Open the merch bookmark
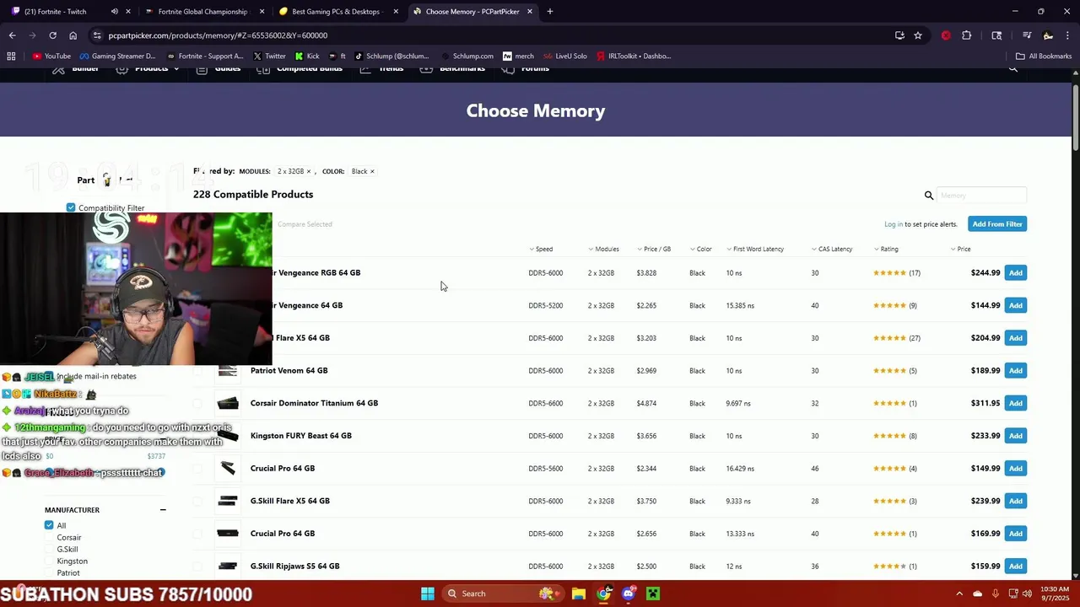Image resolution: width=1080 pixels, height=607 pixels. 518,56
